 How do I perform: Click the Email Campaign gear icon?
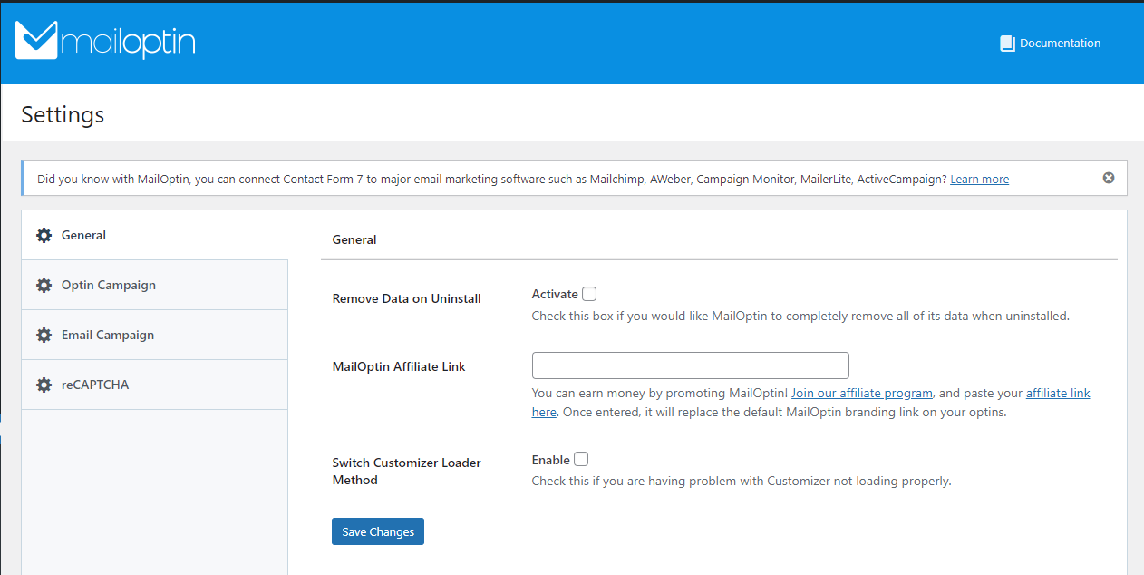[x=44, y=335]
